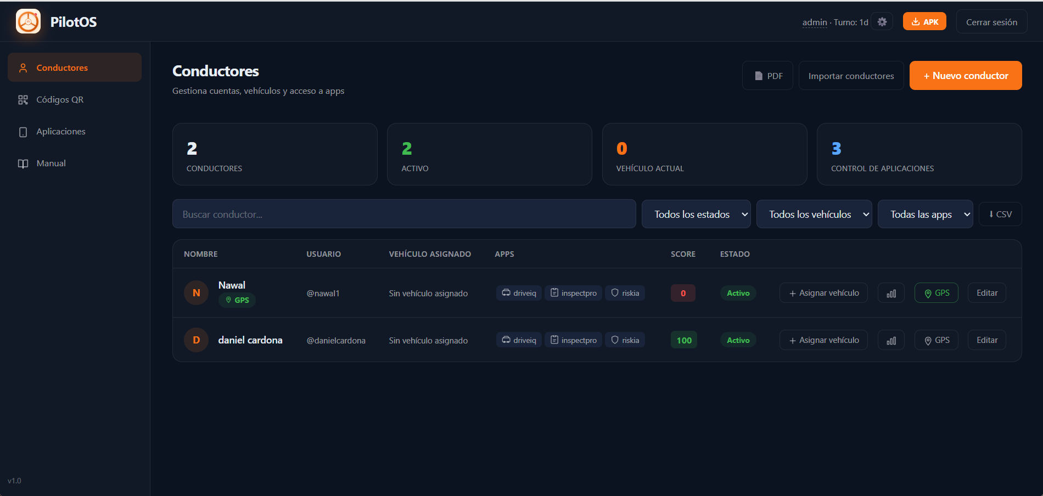Click the Vehículo actual stat card

pyautogui.click(x=704, y=154)
